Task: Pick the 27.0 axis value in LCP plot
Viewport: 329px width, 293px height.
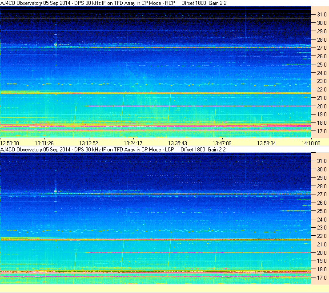Action: click(x=322, y=194)
